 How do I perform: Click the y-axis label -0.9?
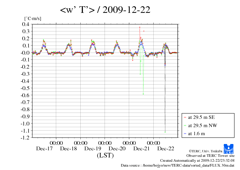click(25, 117)
